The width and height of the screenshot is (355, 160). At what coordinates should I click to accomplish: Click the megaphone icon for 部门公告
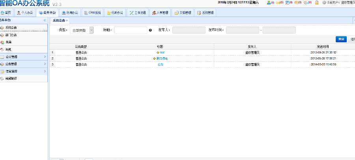point(2,35)
